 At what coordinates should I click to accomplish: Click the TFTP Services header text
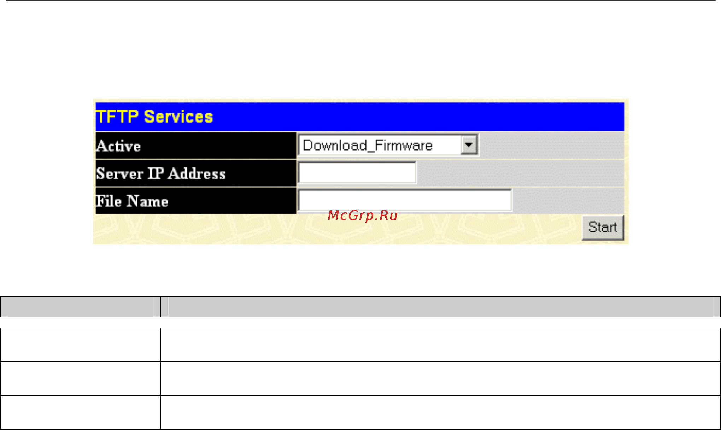(154, 117)
